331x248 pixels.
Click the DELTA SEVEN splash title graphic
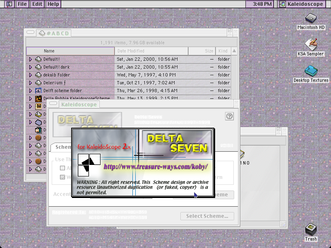[177, 143]
